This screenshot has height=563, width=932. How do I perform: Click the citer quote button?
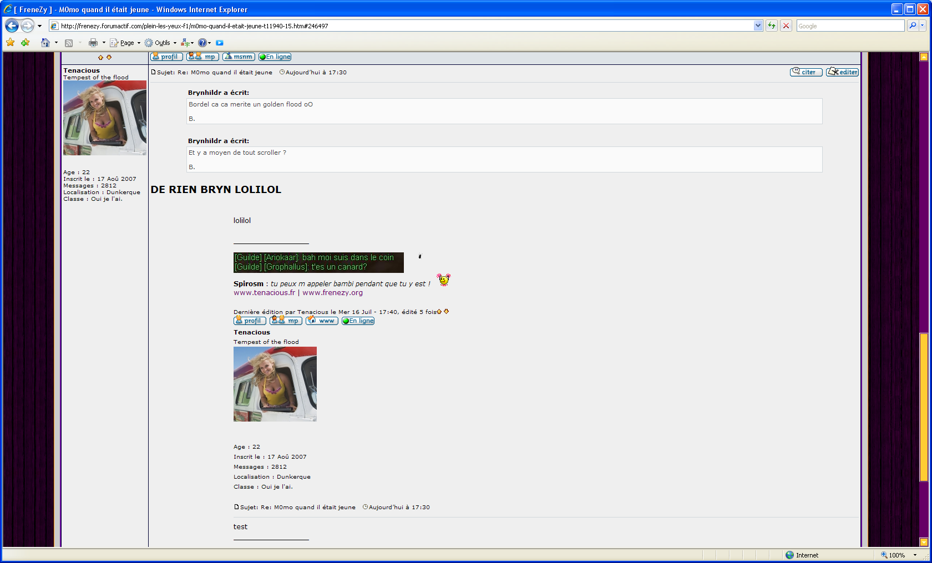tap(806, 72)
